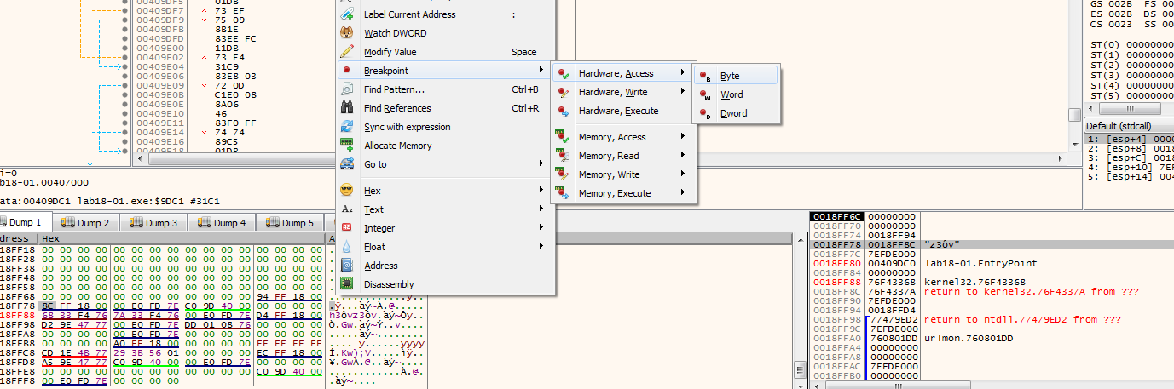Pick Dword hardware access breakpoint

coord(736,113)
